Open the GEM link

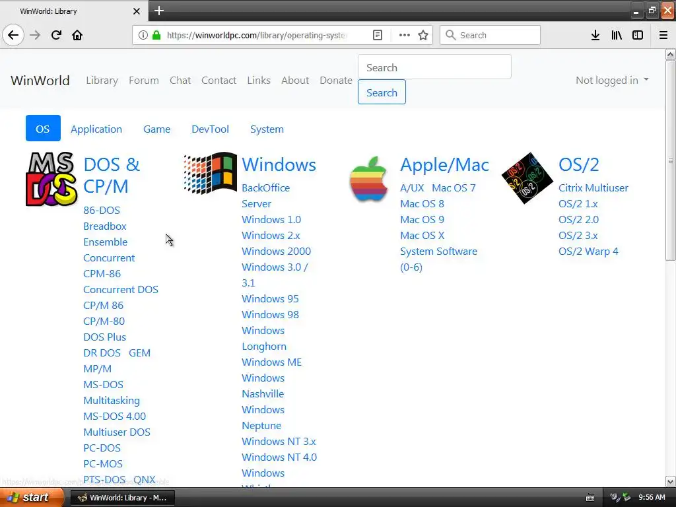coord(140,353)
